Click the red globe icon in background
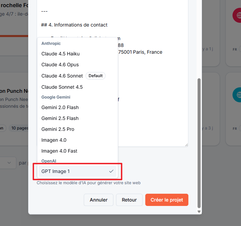Screen dimensions: 241x226 pos(238,15)
